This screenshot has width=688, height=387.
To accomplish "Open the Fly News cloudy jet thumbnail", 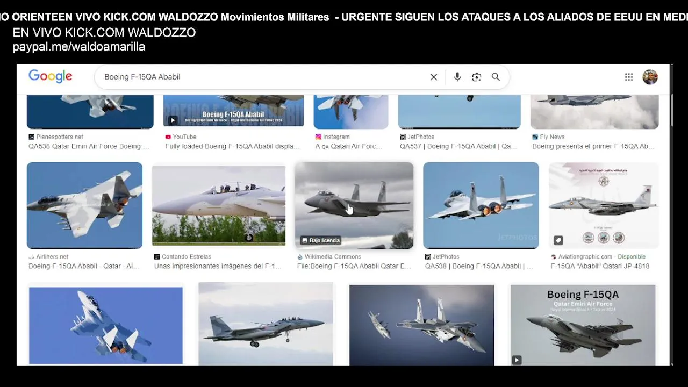I will click(x=594, y=112).
